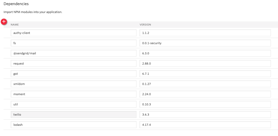Select the @sendgrid/mail name field
Viewport: 278px width, 136px height.
pyautogui.click(x=73, y=53)
